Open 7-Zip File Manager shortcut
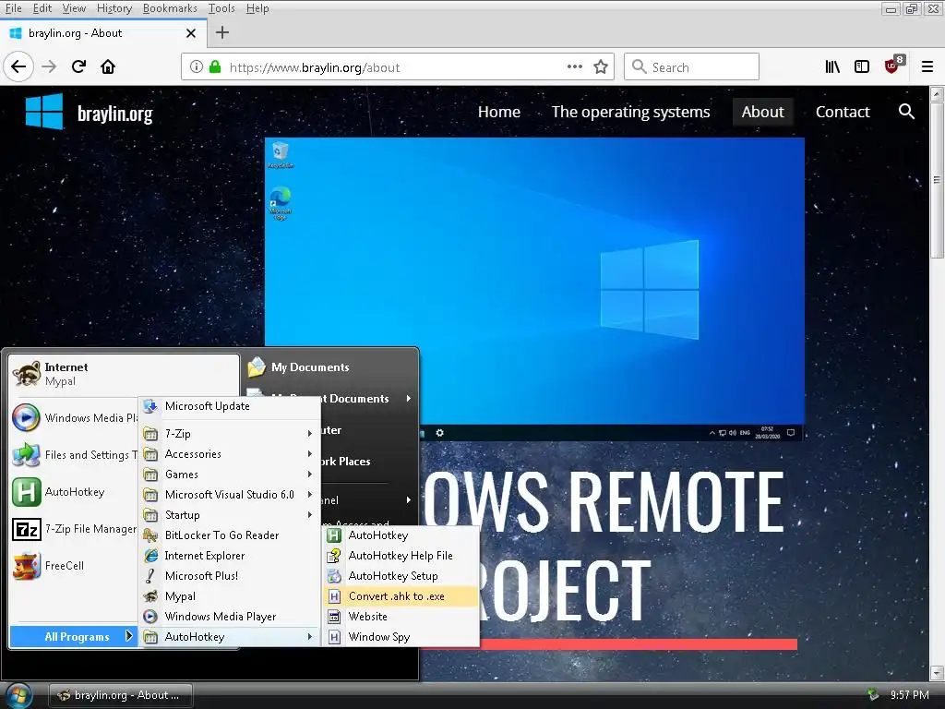Viewport: 945px width, 709px height. (74, 529)
